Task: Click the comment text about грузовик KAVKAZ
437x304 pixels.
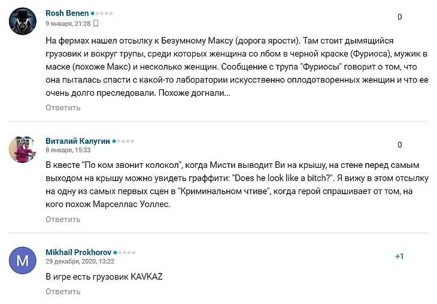Action: (104, 277)
